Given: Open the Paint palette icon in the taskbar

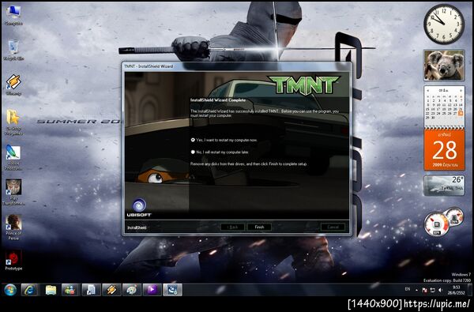Looking at the screenshot, I should [131, 290].
